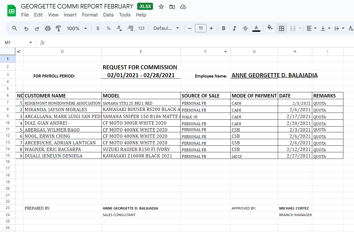Check the cloud document status icon
Screen dimensions: 354x232
point(183,7)
